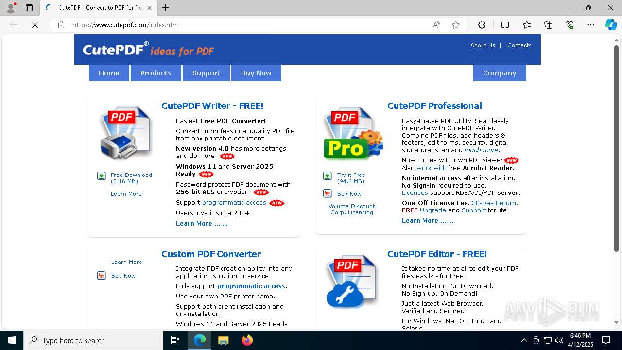The height and width of the screenshot is (350, 622).
Task: Toggle Split screen view icon
Action: tap(505, 25)
